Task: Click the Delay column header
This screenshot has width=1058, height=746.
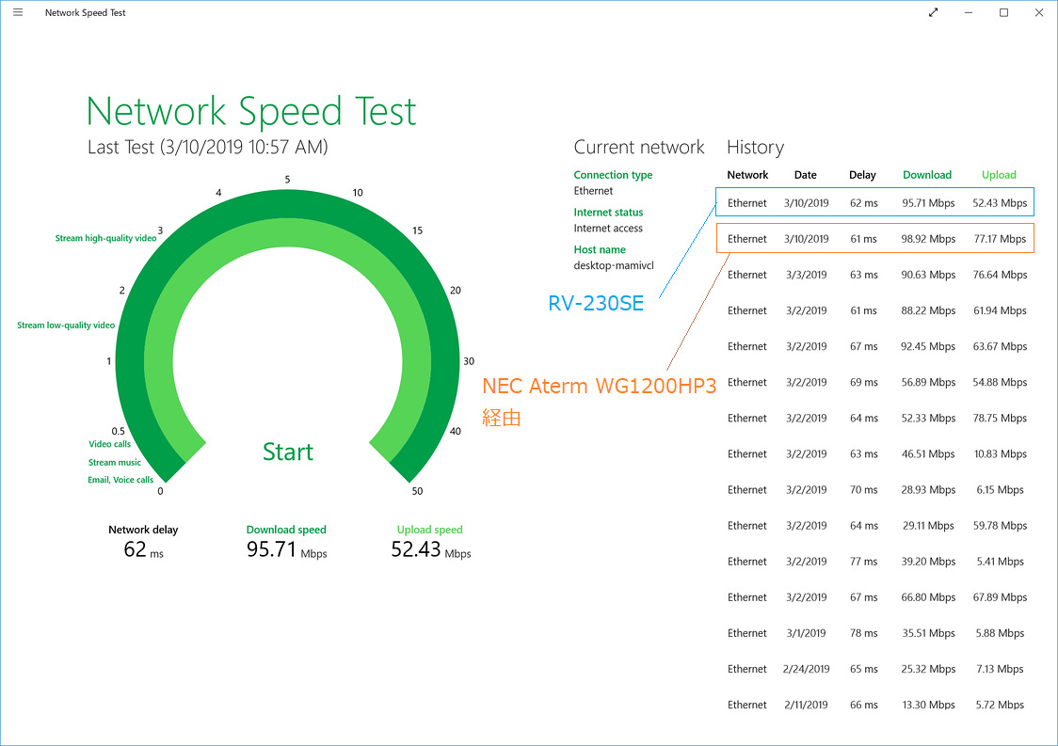Action: click(x=862, y=175)
